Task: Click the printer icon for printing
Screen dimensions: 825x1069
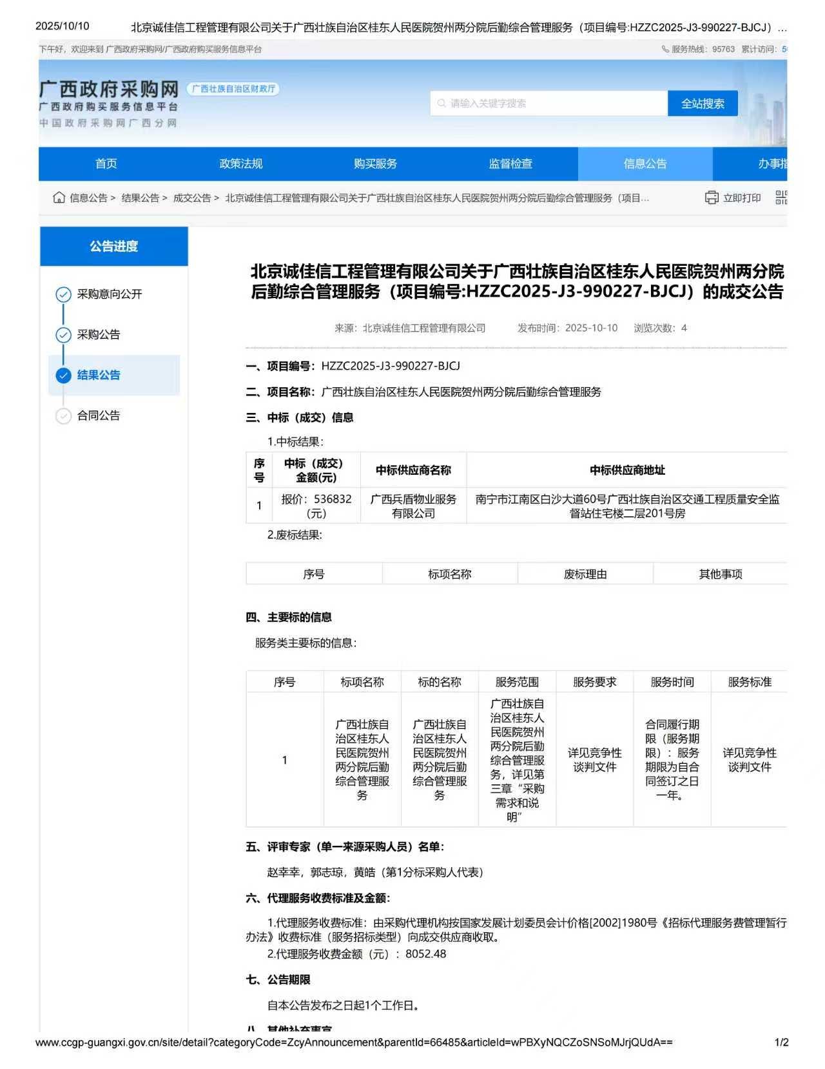Action: 712,198
